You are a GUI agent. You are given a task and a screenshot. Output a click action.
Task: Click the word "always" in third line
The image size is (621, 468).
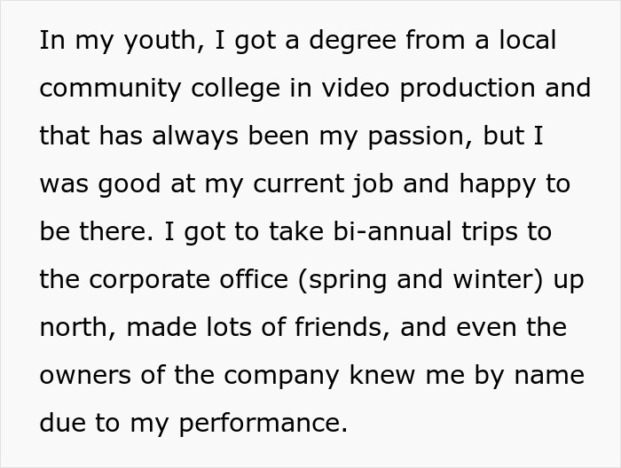(195, 136)
